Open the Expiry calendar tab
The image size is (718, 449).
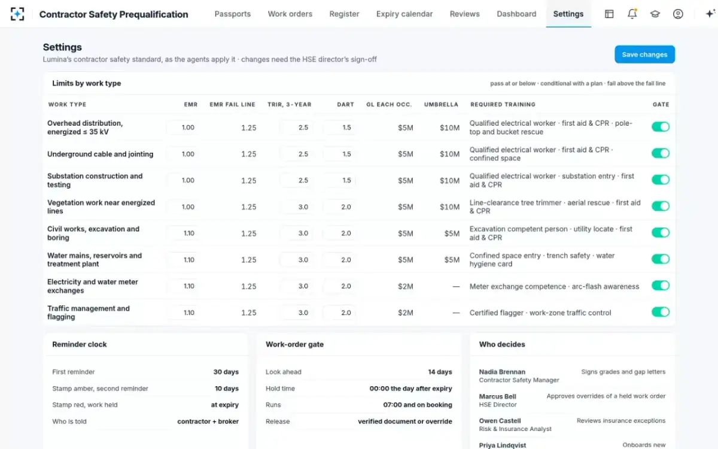pos(404,14)
